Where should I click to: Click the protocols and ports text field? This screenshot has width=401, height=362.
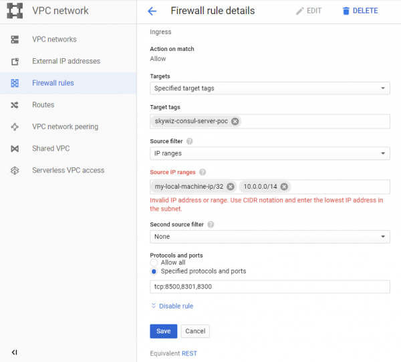pyautogui.click(x=270, y=286)
